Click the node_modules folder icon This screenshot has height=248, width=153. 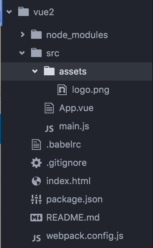[36, 34]
